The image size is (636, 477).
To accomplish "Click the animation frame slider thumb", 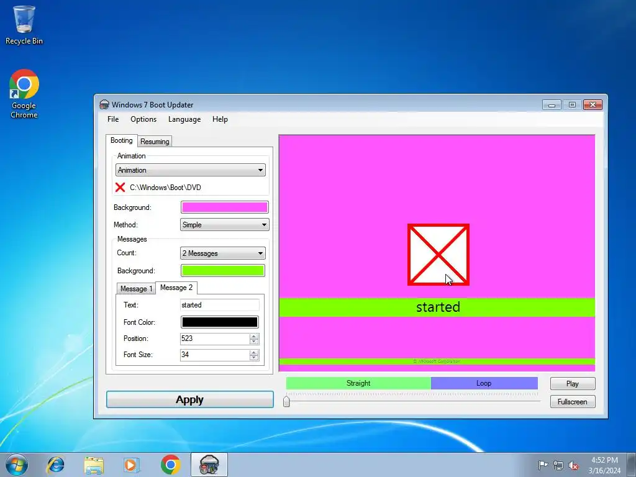I will click(286, 401).
